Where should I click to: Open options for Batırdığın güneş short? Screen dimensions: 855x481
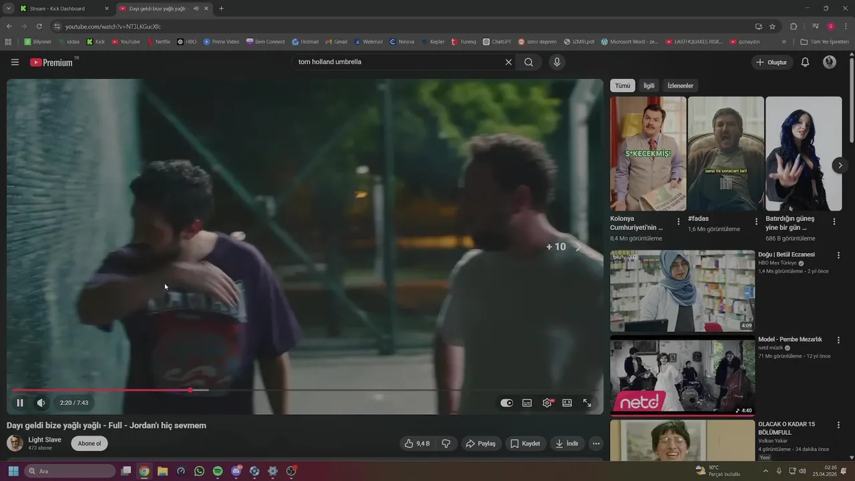pos(834,221)
